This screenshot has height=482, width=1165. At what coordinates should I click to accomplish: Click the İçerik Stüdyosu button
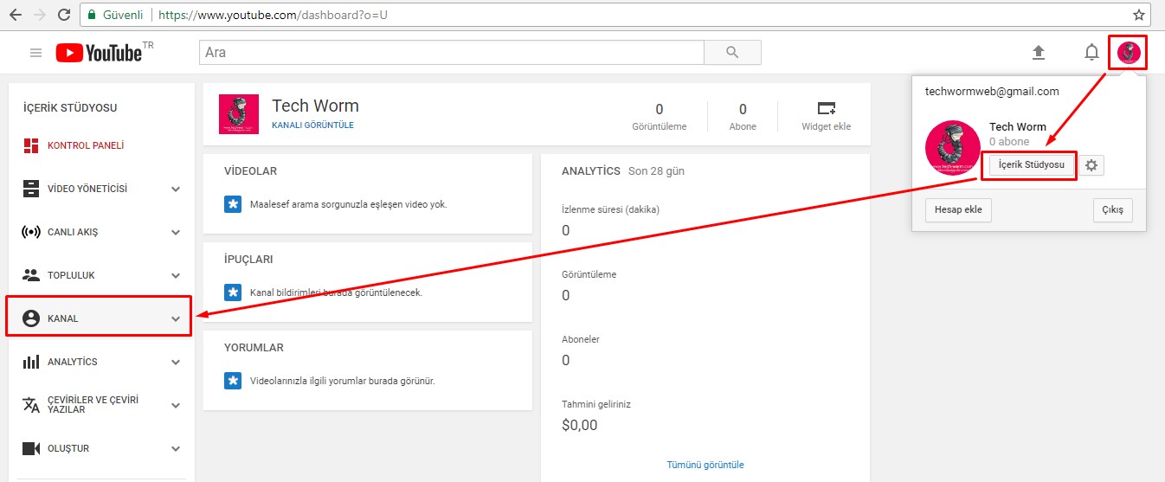click(1031, 165)
